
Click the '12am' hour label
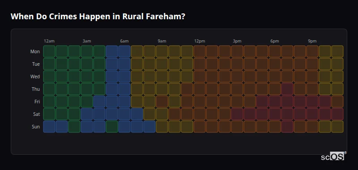(x=49, y=41)
